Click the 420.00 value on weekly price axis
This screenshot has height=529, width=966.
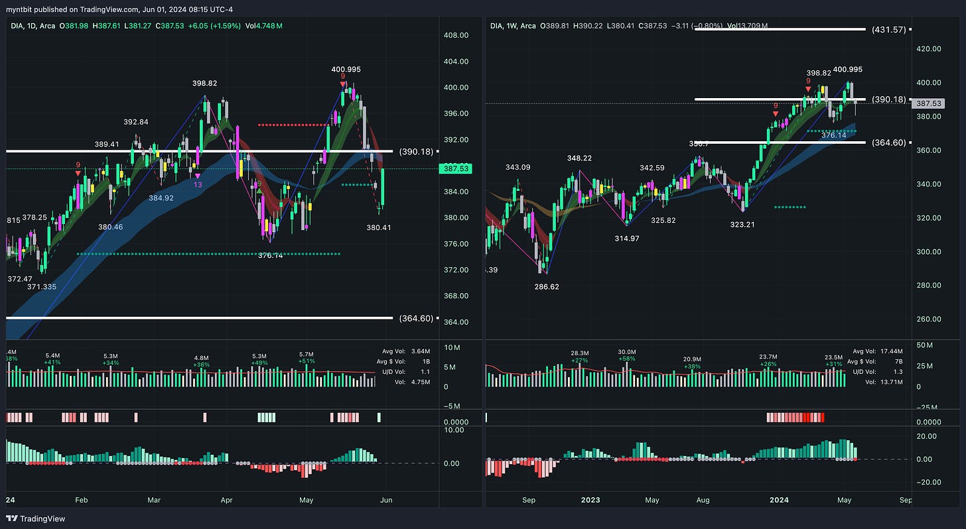(929, 48)
